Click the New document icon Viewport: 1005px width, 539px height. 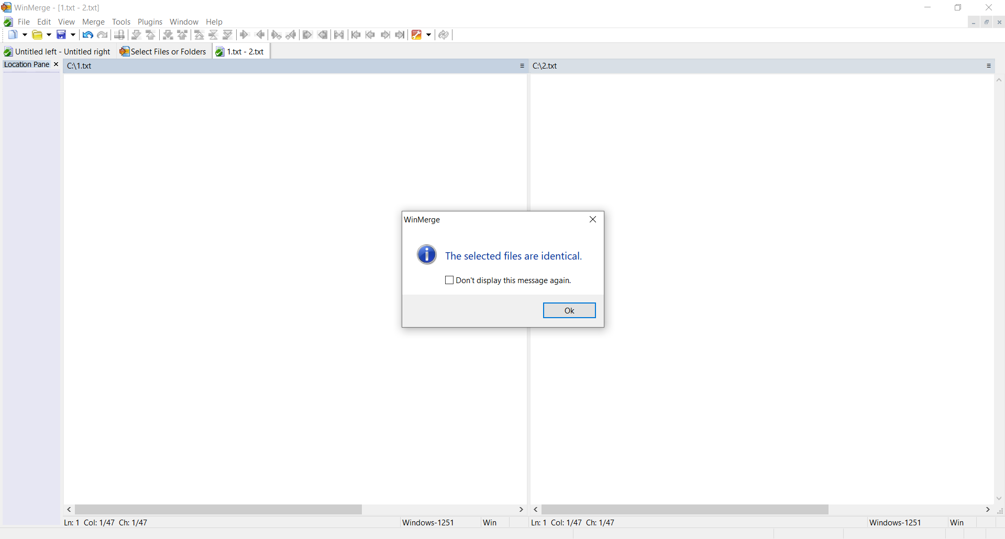point(13,35)
